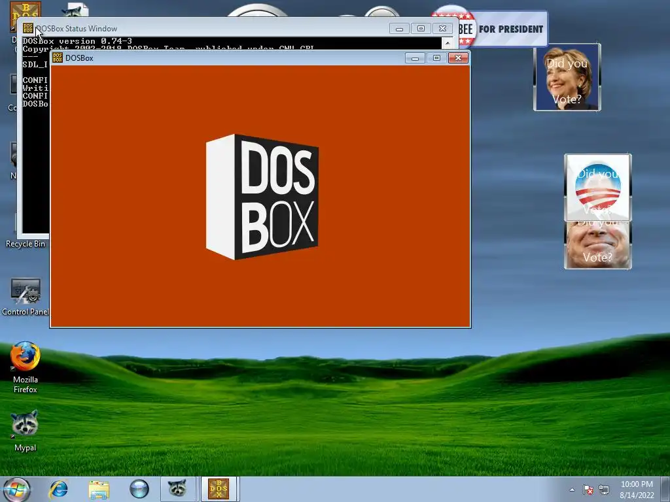Switch to Mypal raccoon taskbar button
Screen dimensions: 670x502
(x=178, y=489)
